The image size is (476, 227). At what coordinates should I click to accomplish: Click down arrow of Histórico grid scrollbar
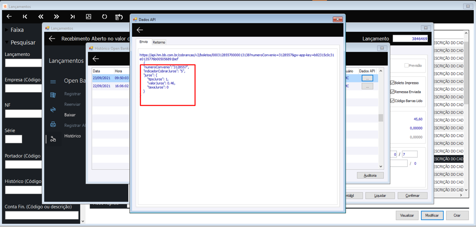tap(381, 167)
